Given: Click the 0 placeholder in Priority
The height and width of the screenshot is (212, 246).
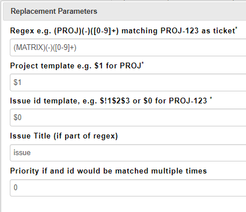Looking at the screenshot, I should point(16,187).
